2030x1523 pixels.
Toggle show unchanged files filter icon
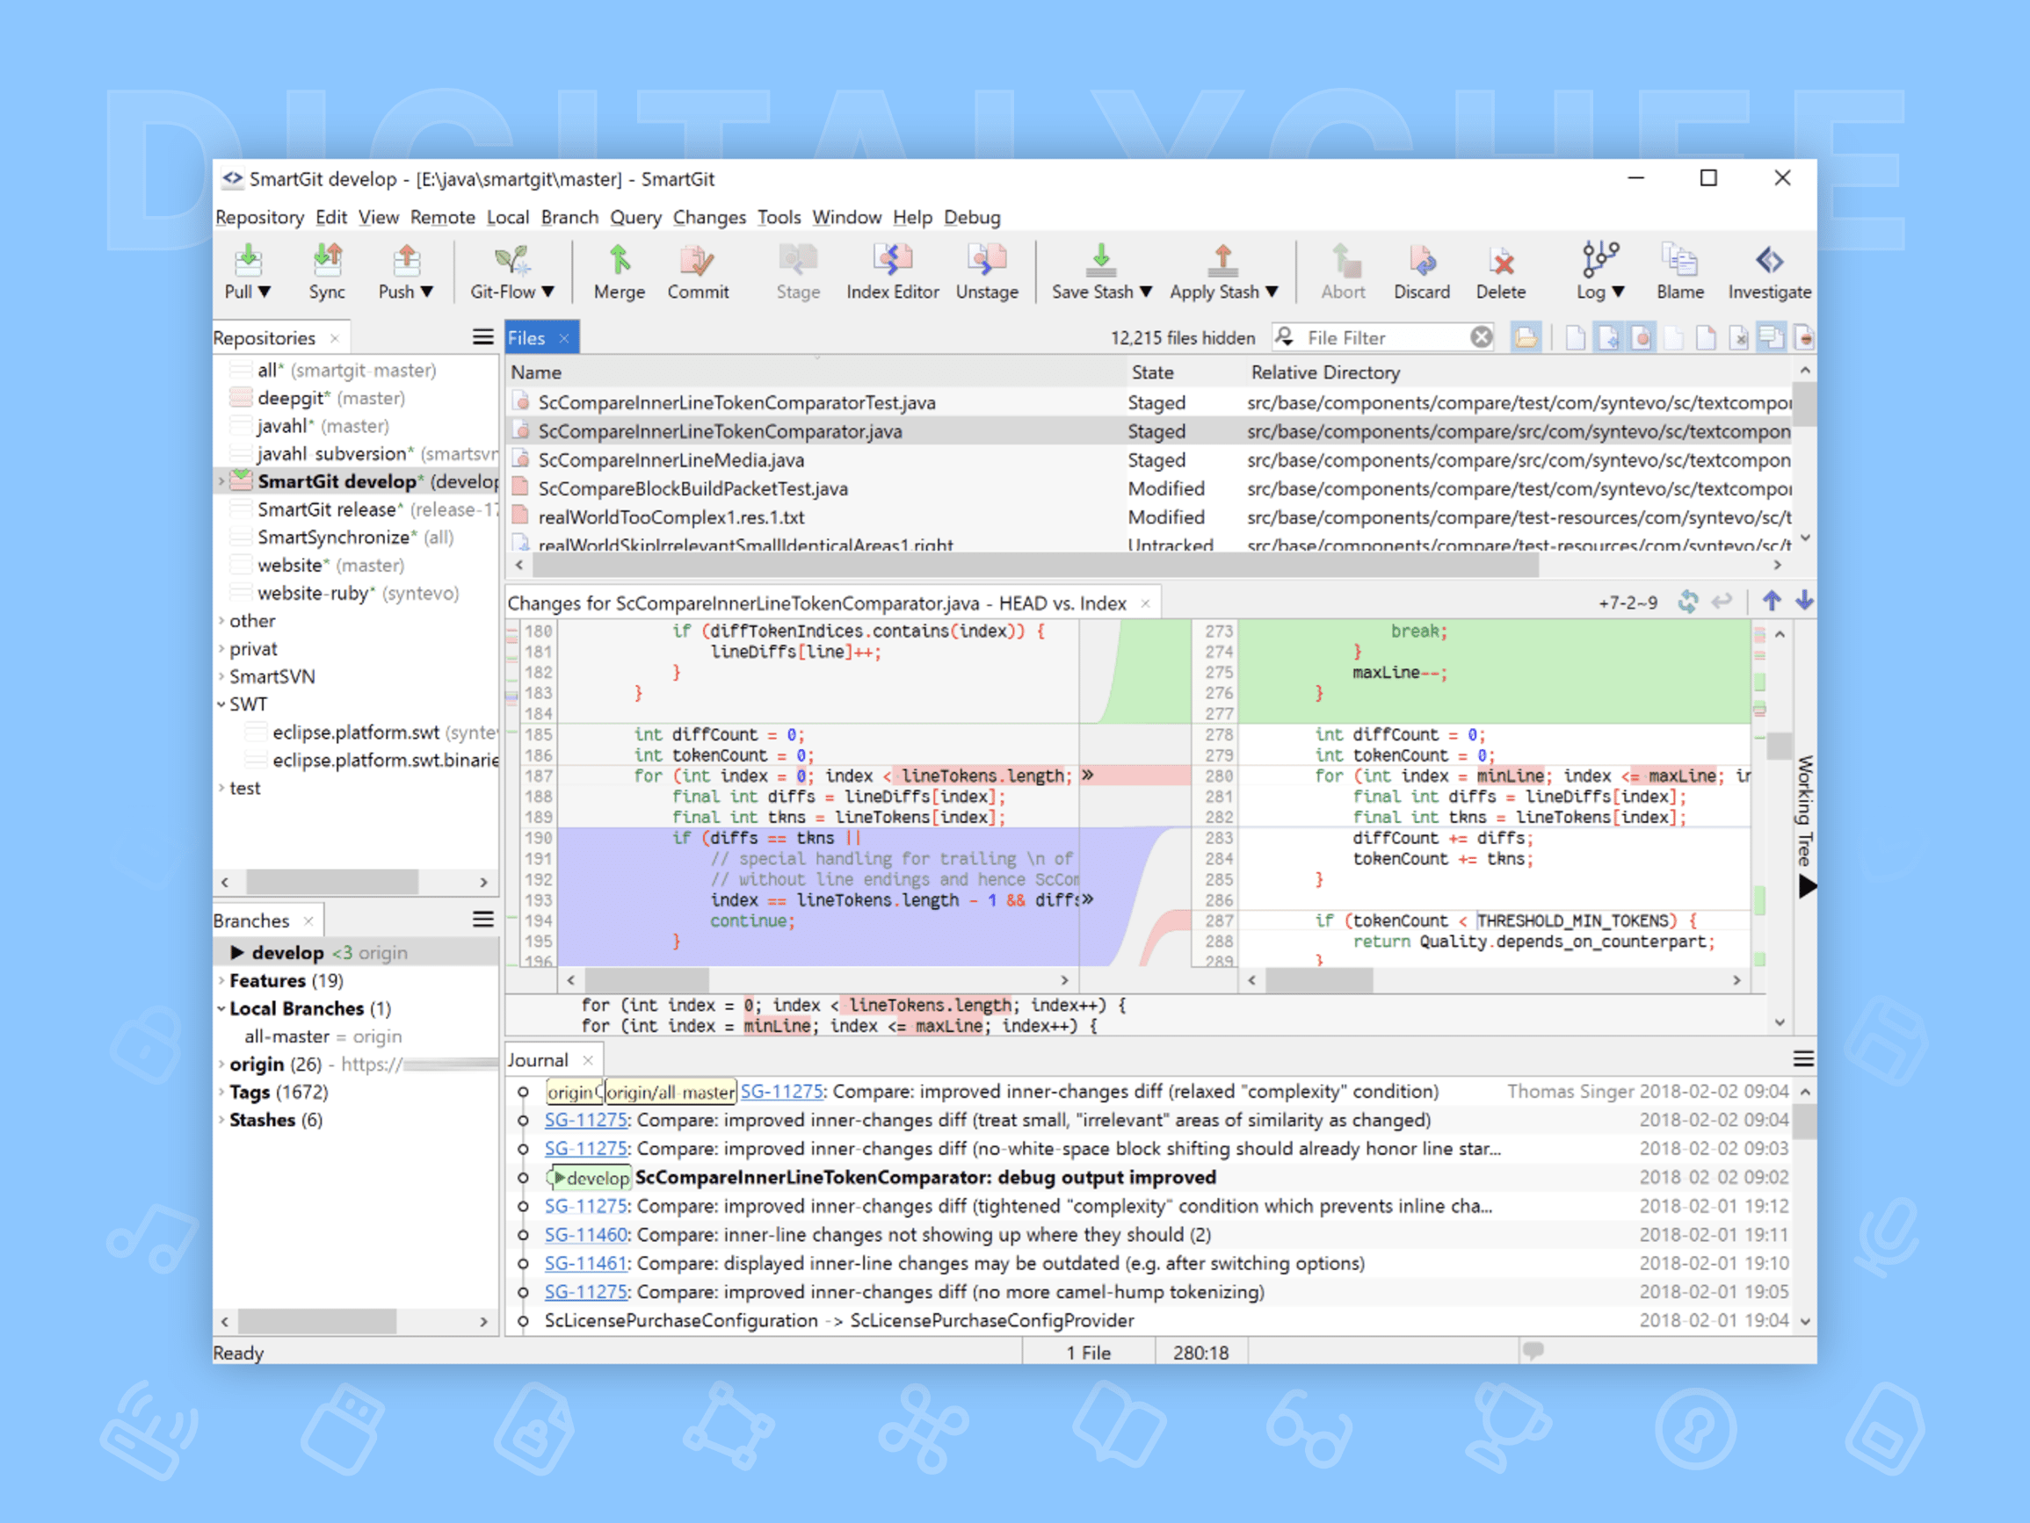pyautogui.click(x=1576, y=337)
